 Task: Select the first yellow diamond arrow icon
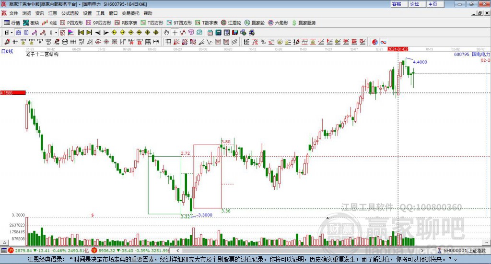[114, 33]
